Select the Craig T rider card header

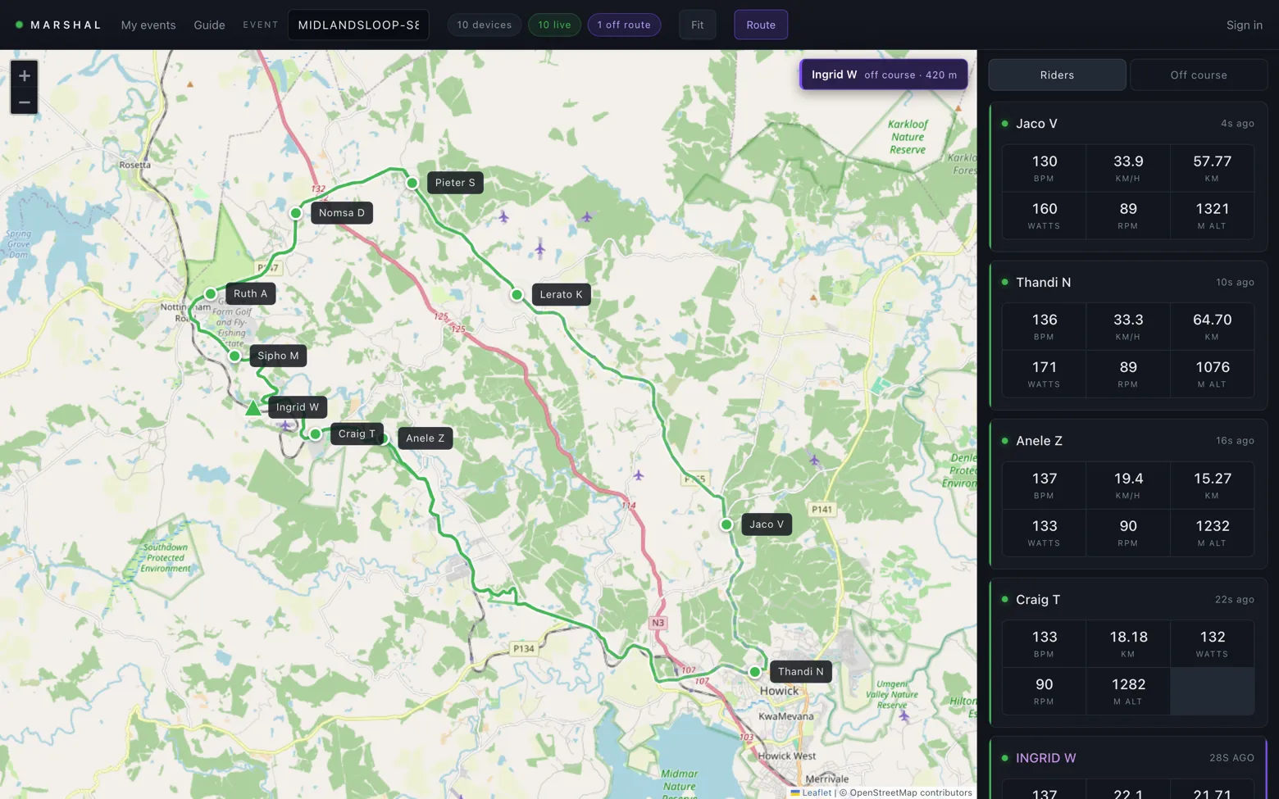1128,600
